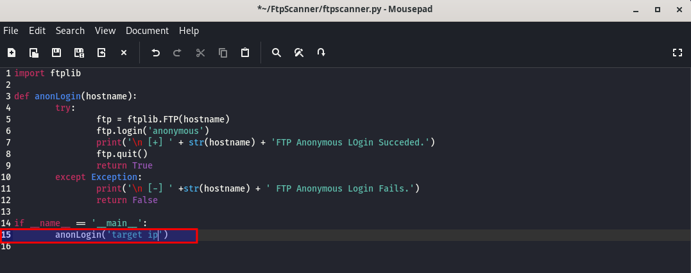Cut selection with the scissors icon
The image size is (691, 273).
pyautogui.click(x=201, y=53)
